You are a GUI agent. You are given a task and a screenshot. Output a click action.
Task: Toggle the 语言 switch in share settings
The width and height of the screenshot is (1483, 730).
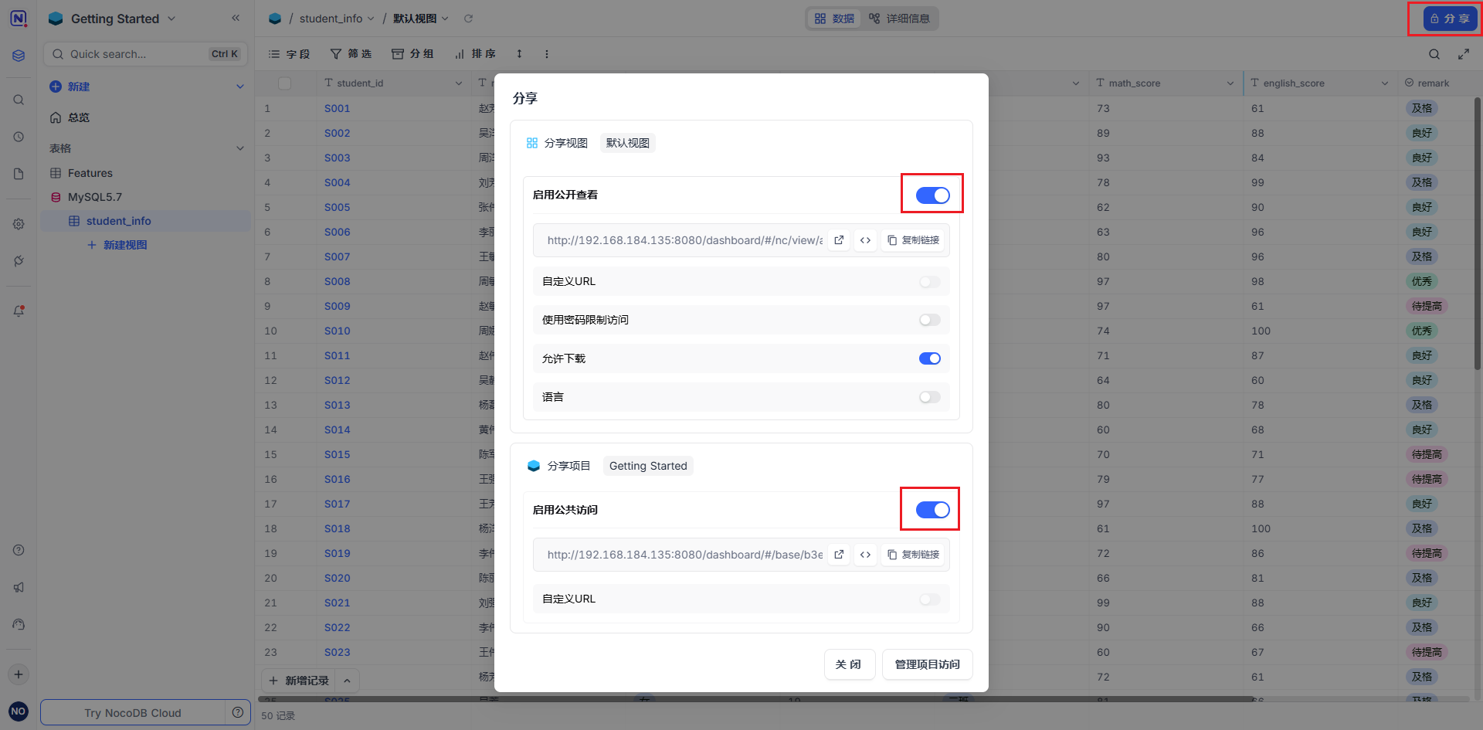click(x=929, y=397)
